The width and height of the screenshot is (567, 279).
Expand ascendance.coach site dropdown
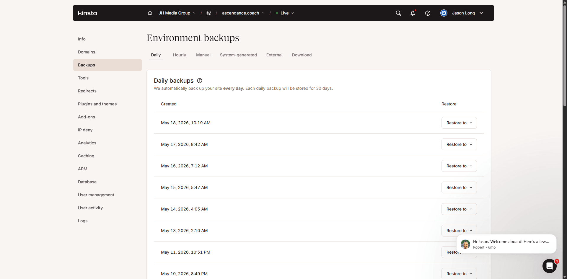point(243,13)
